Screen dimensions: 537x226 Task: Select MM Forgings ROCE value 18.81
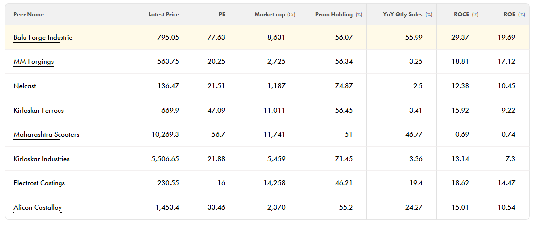(x=460, y=61)
